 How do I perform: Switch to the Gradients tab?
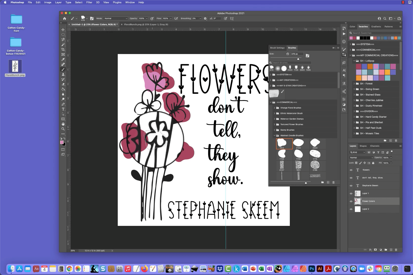coord(376,26)
